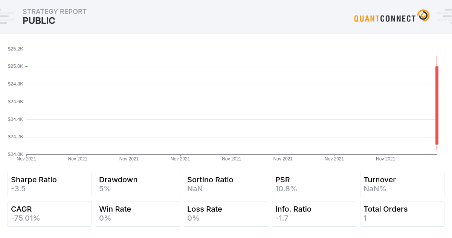The width and height of the screenshot is (452, 238).
Task: Click the $24.6K axis label
Action: pyautogui.click(x=15, y=102)
